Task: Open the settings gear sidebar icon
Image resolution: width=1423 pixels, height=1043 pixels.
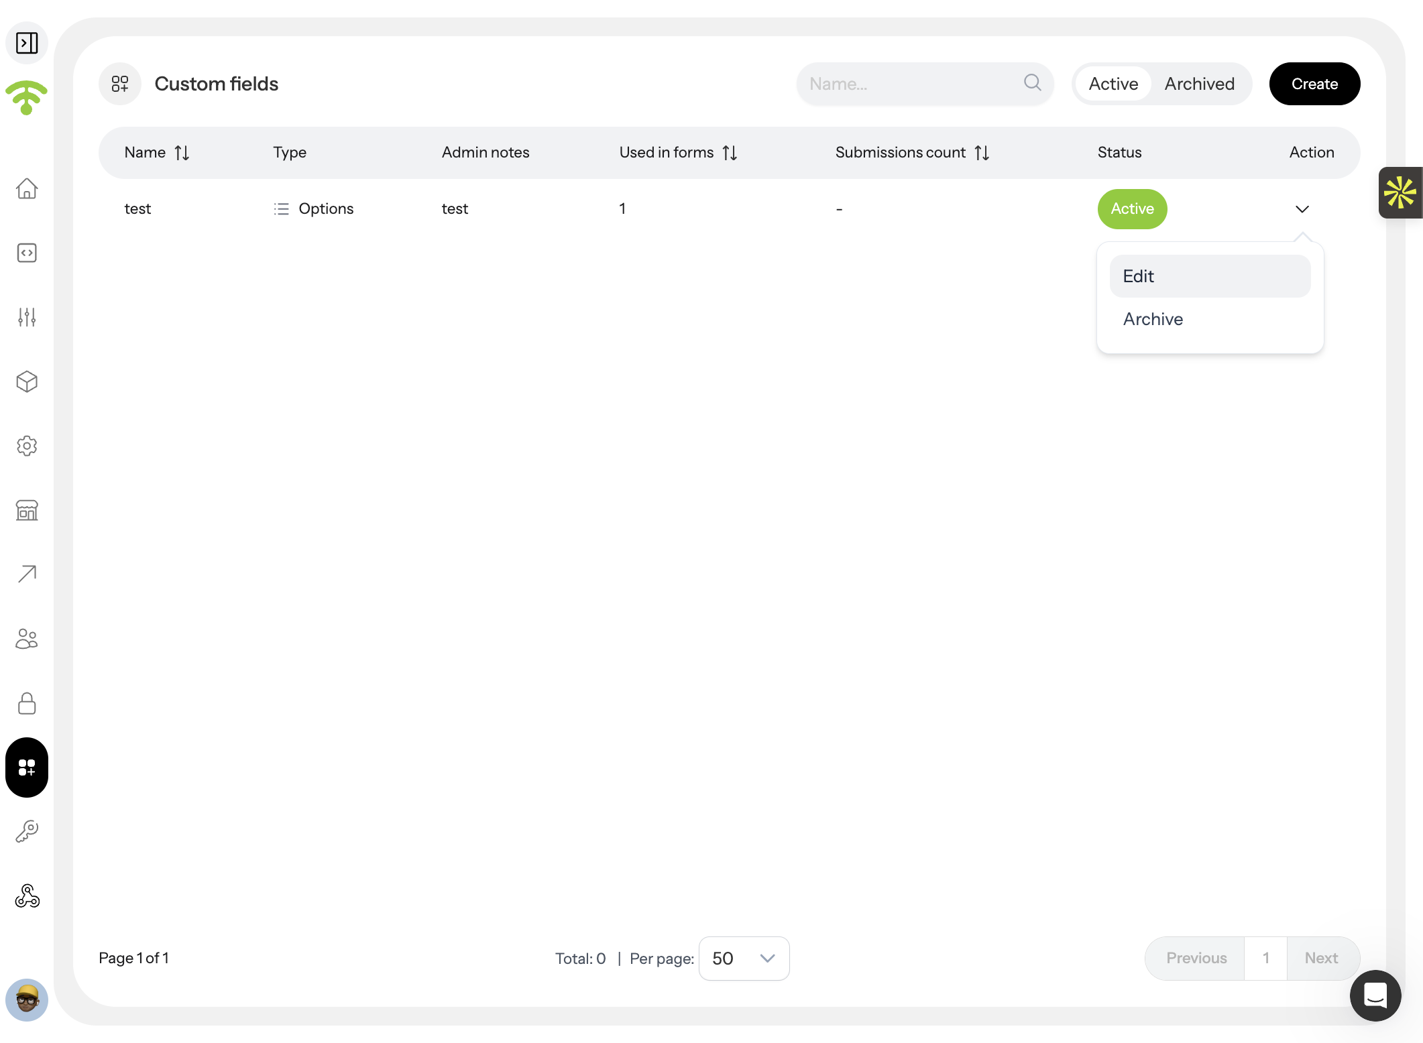Action: click(27, 446)
